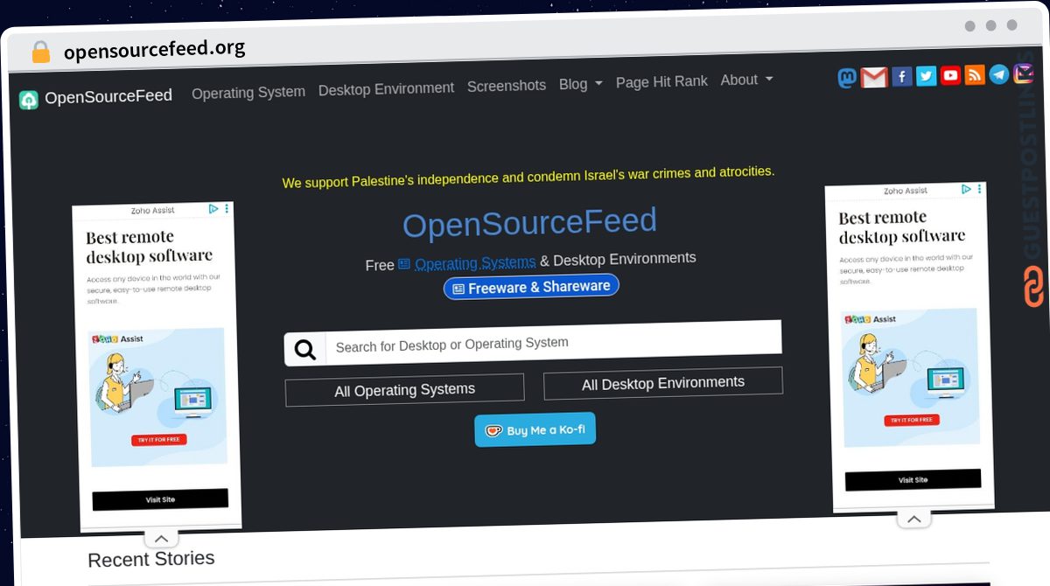This screenshot has height=586, width=1050.
Task: Open the YouTube channel icon
Action: [951, 75]
